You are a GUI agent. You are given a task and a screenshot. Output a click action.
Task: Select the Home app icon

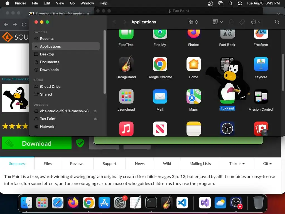pos(193,64)
